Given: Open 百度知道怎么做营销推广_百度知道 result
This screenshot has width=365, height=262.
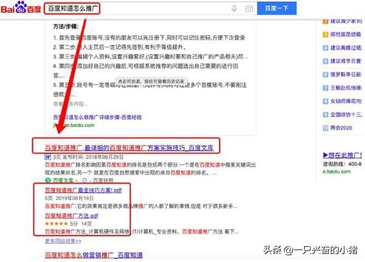Looking at the screenshot, I should [x=94, y=255].
